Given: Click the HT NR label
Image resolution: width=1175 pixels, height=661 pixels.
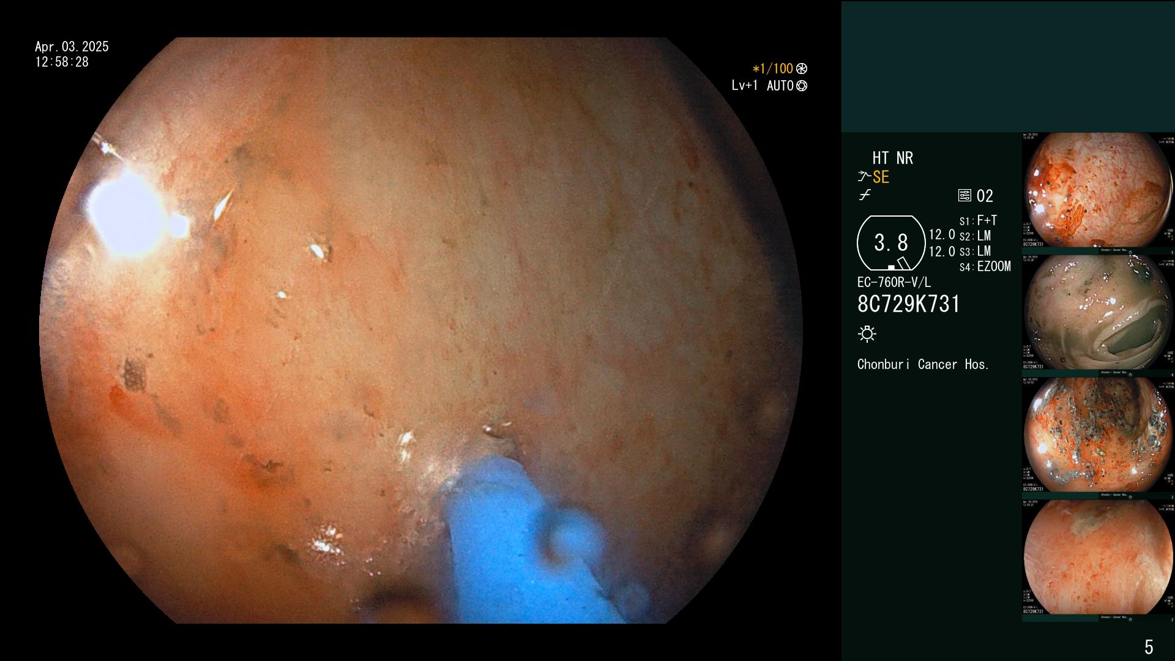Looking at the screenshot, I should [x=893, y=159].
